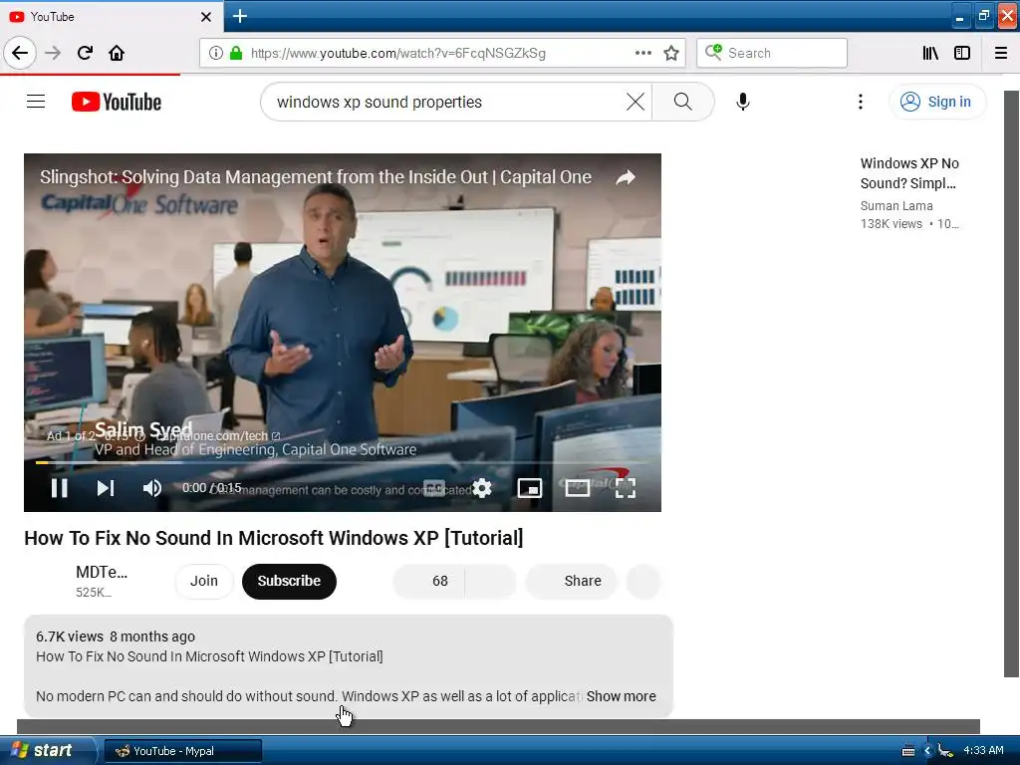Click the browser Search box
This screenshot has width=1020, height=765.
[x=772, y=54]
